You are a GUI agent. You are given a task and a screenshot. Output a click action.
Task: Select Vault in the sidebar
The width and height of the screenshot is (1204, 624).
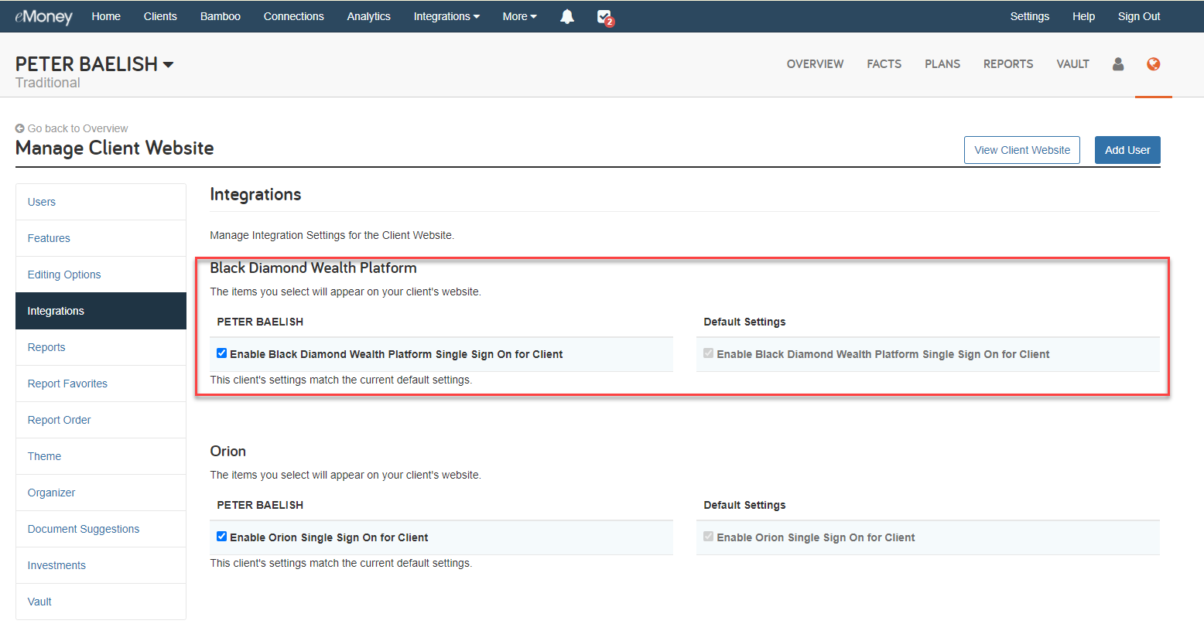pos(101,602)
